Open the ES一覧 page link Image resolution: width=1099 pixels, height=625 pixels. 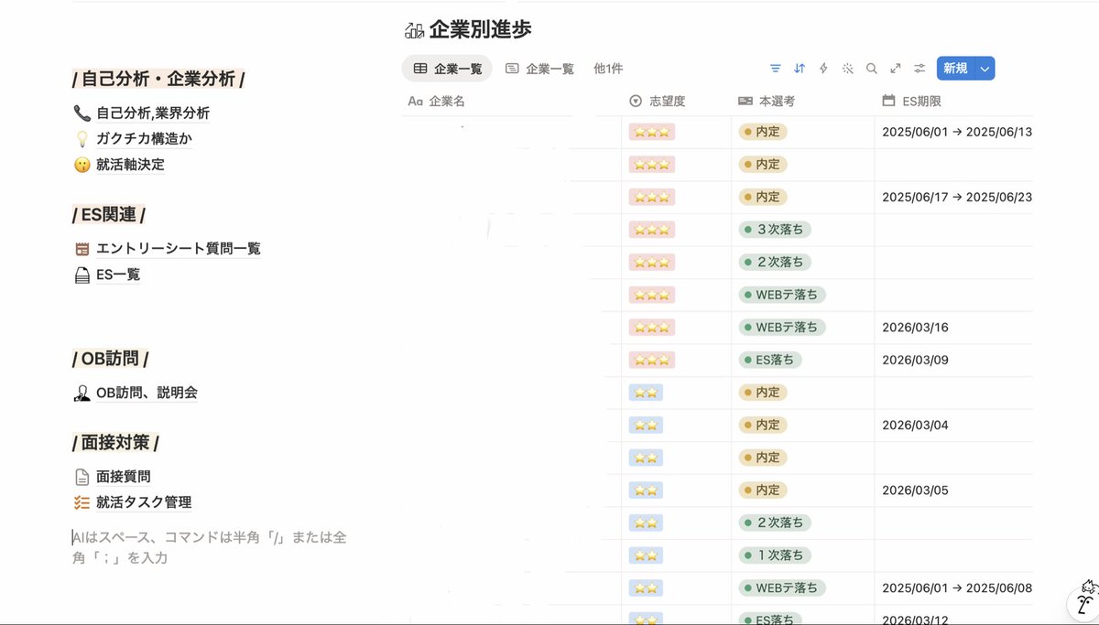(118, 275)
